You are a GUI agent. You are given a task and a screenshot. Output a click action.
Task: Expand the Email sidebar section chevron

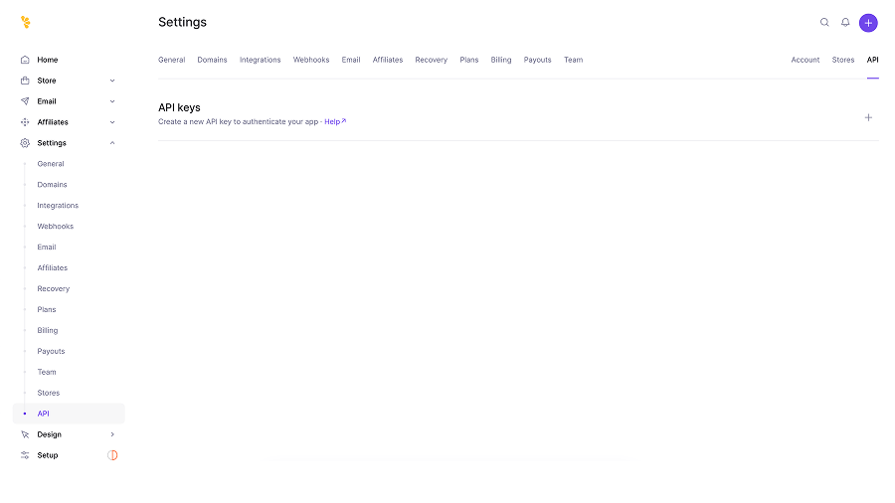point(112,101)
